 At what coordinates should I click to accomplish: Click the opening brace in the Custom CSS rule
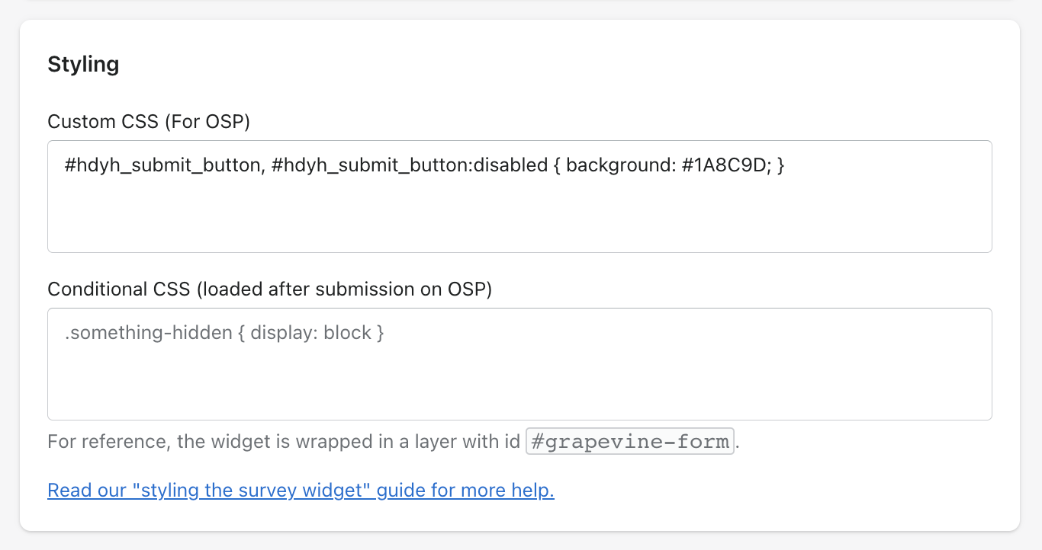click(556, 165)
